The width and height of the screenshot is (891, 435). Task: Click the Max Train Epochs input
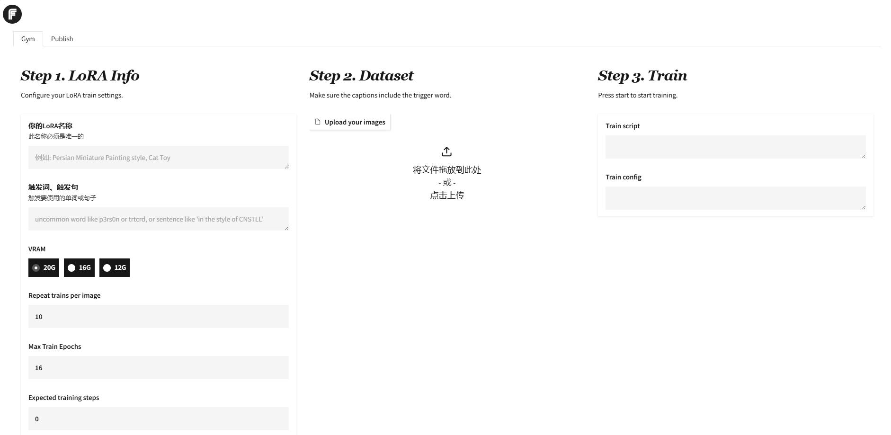click(158, 367)
